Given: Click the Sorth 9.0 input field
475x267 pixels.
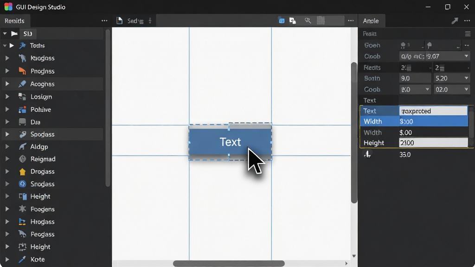Looking at the screenshot, I should coord(415,78).
